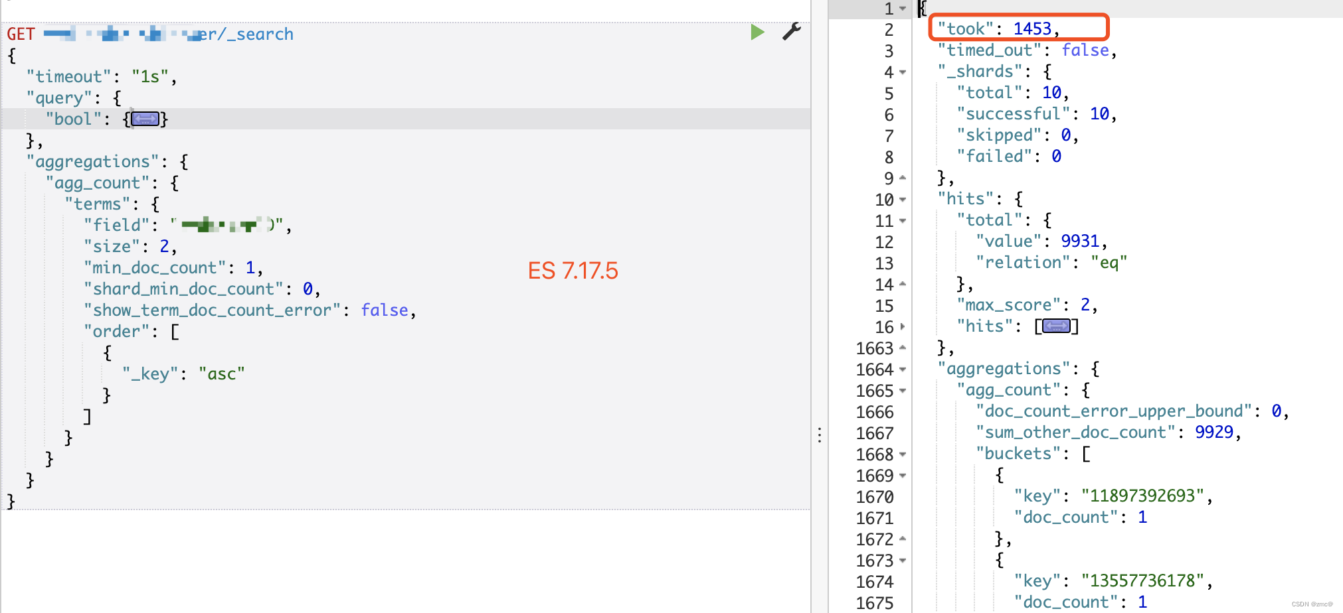1343x613 pixels.
Task: Collapse the agg_count object on line 1665
Action: click(902, 390)
